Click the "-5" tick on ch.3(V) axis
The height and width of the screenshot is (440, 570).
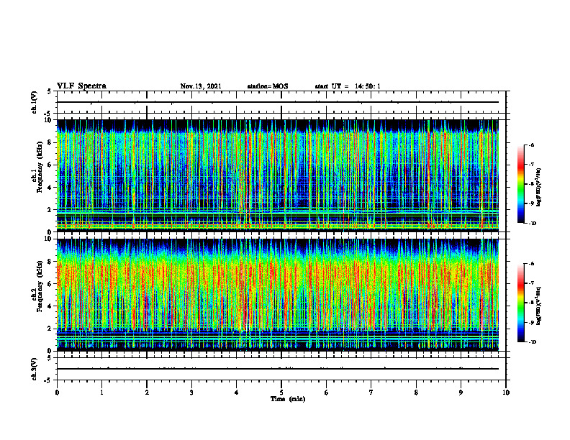[x=48, y=380]
